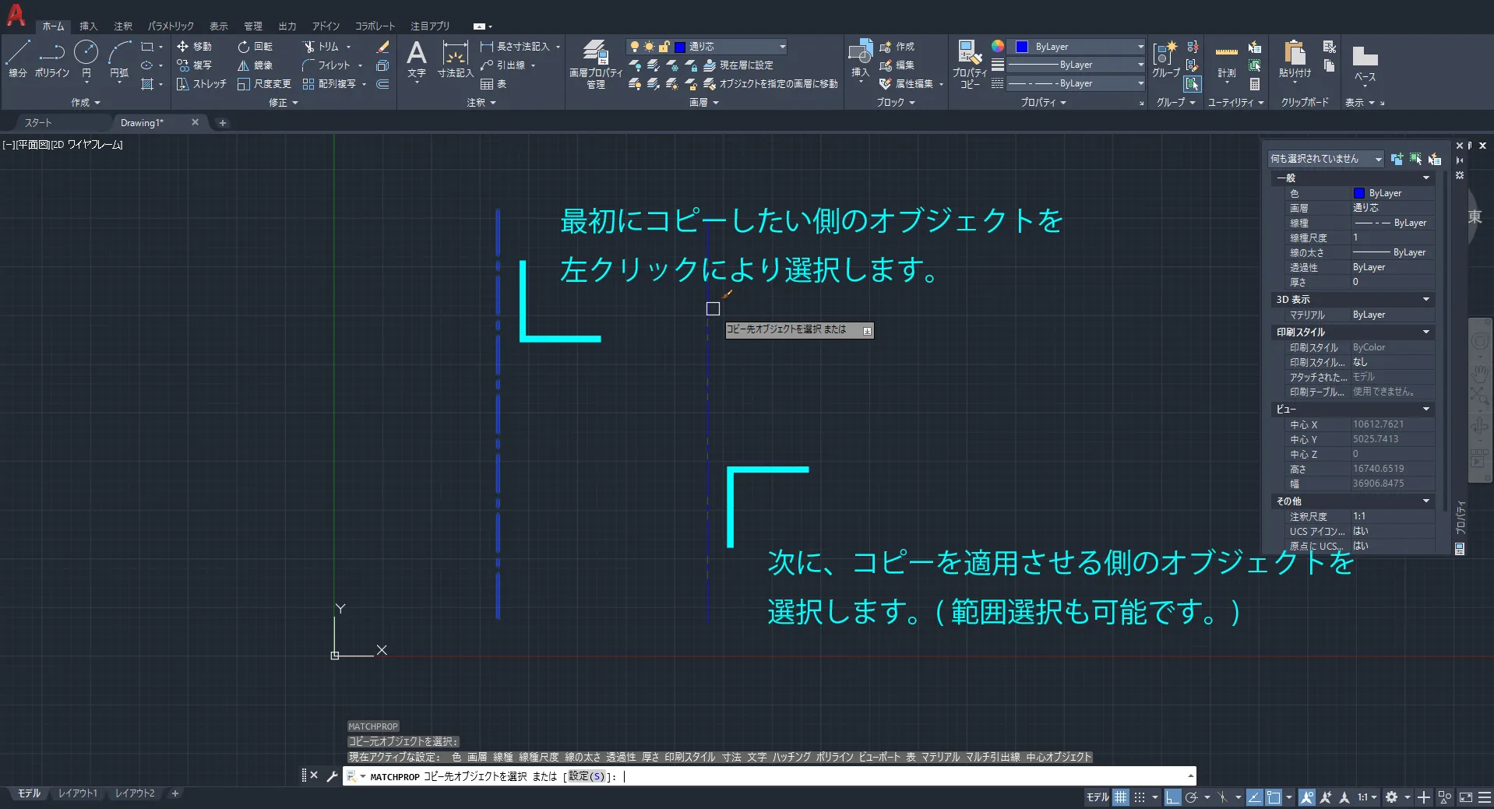Click the 回転 (Rotate) tool

click(x=255, y=47)
